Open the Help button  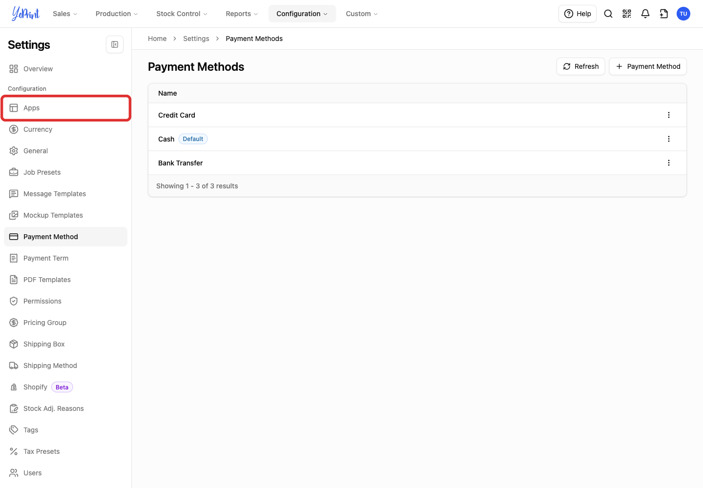coord(578,14)
